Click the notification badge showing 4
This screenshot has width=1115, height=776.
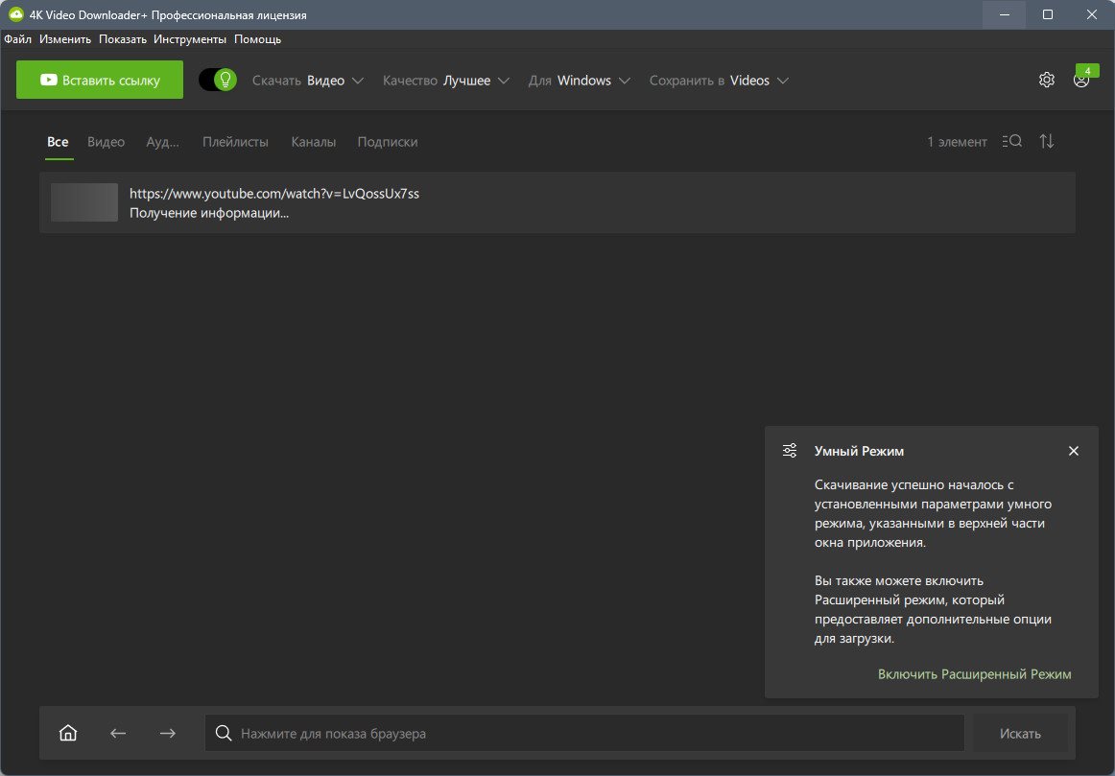tap(1087, 70)
